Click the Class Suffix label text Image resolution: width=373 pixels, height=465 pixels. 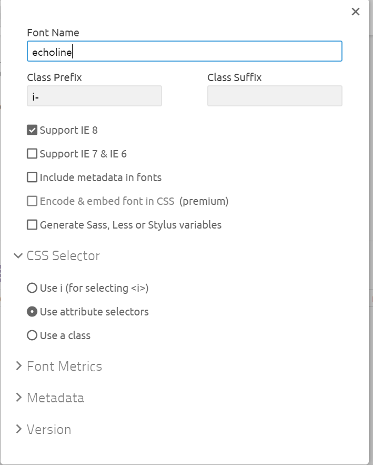[x=234, y=77]
